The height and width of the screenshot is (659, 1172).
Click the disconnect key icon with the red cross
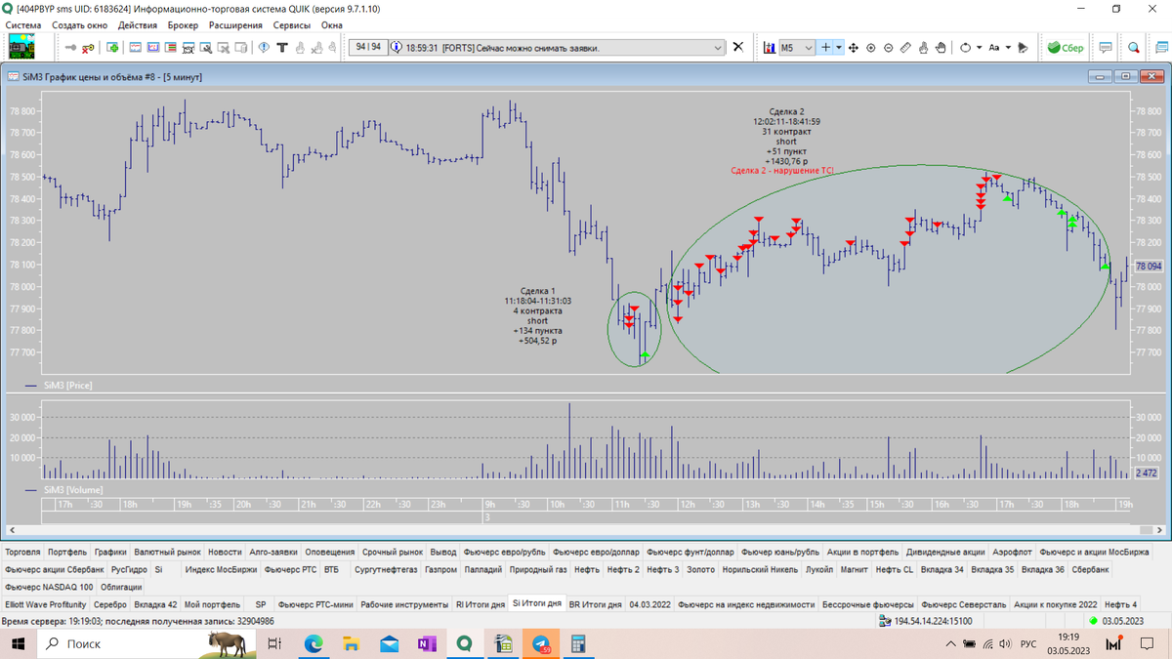89,47
